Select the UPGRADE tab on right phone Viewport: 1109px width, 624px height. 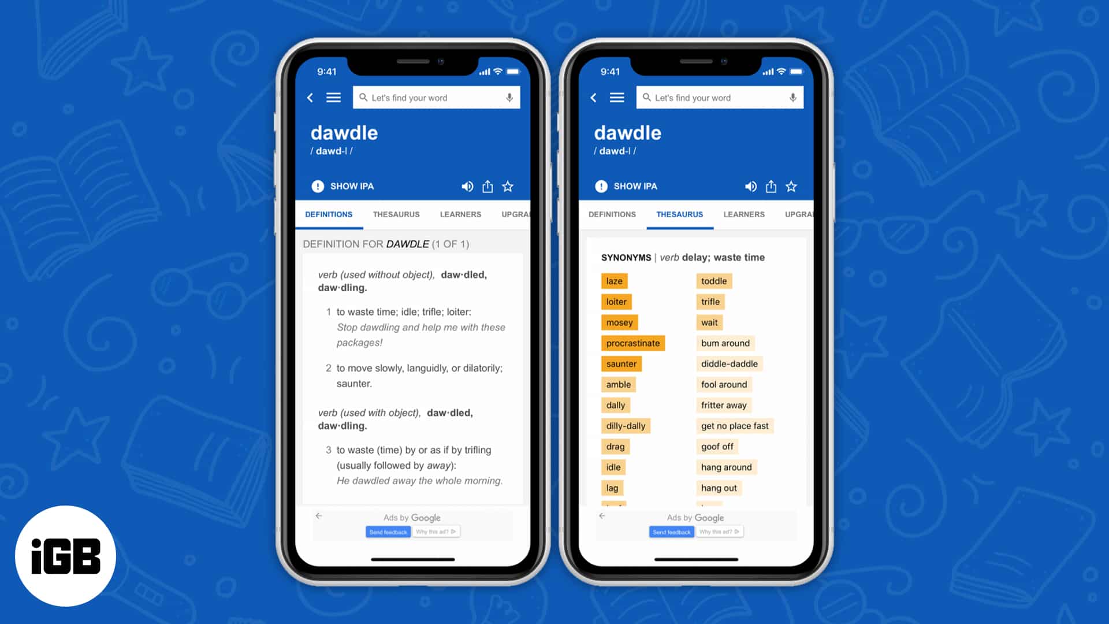(798, 214)
